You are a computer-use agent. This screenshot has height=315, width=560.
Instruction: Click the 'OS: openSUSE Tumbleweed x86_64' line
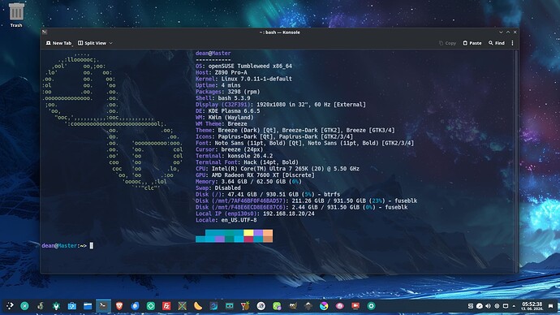tap(243, 66)
